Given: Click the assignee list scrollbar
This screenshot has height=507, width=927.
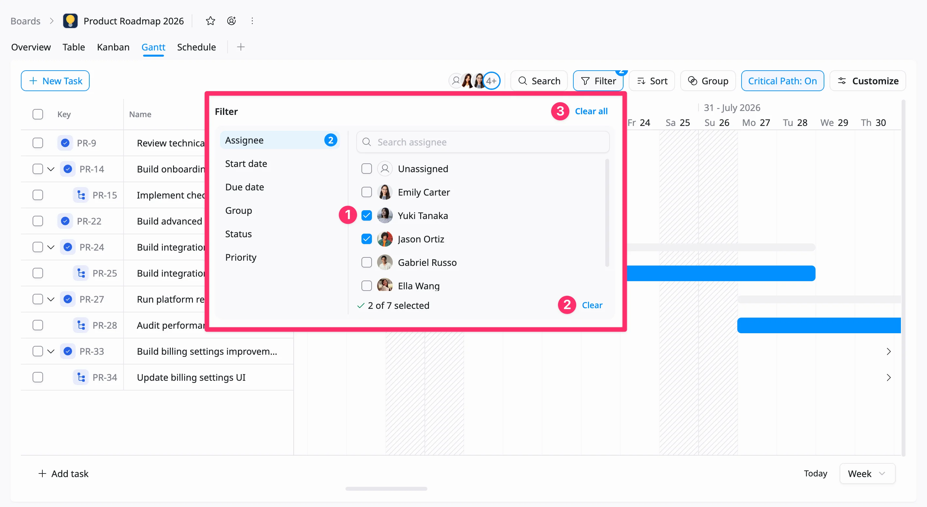Looking at the screenshot, I should [607, 213].
